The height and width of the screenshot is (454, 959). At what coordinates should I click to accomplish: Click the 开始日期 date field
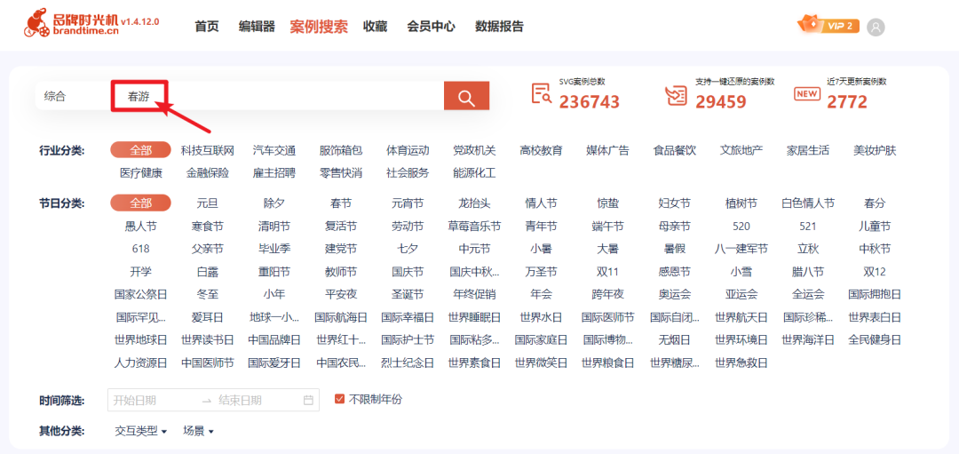[x=153, y=401]
